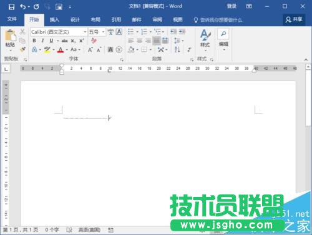Image resolution: width=312 pixels, height=235 pixels.
Task: Open the paragraph shading paint bucket
Action: coord(131,50)
